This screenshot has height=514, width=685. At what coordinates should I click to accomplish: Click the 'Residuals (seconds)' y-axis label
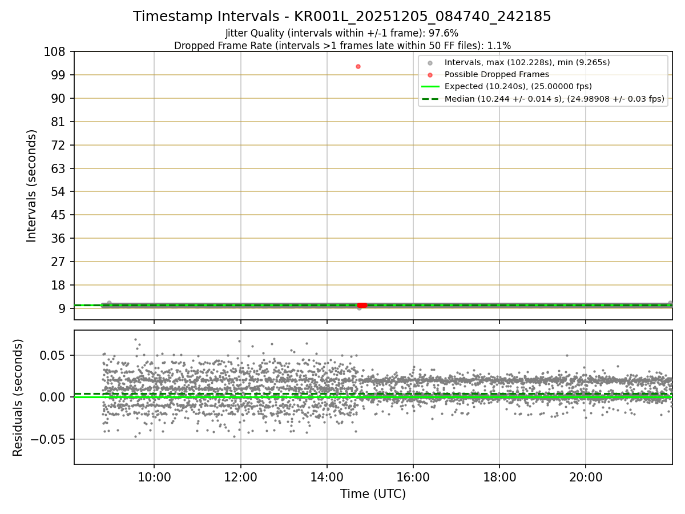(18, 397)
